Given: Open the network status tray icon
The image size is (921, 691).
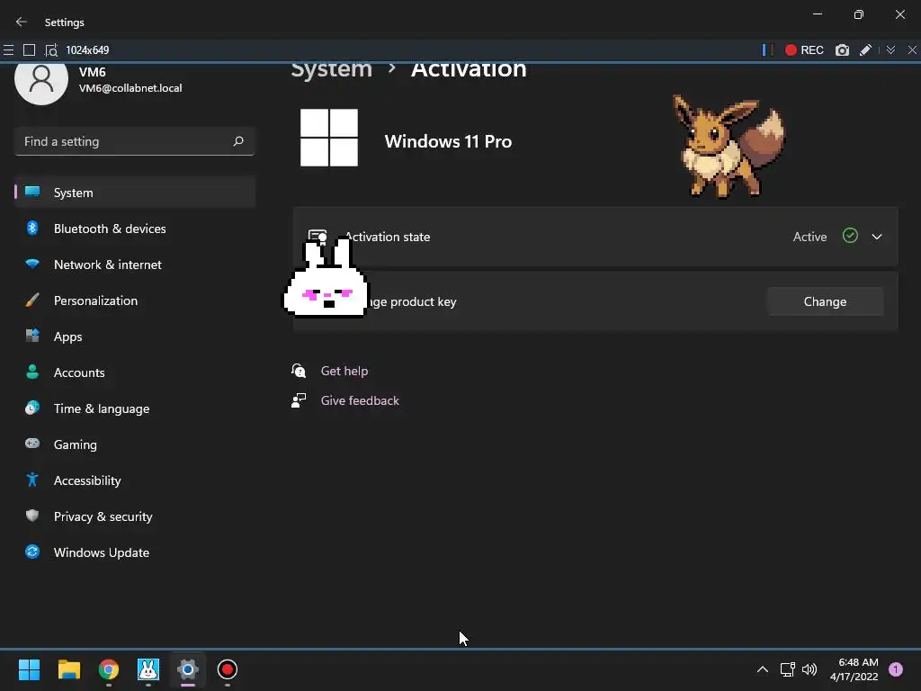Looking at the screenshot, I should (x=788, y=669).
